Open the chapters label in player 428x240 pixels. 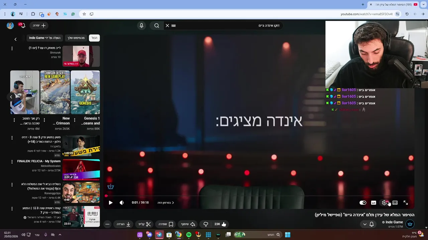click(166, 203)
